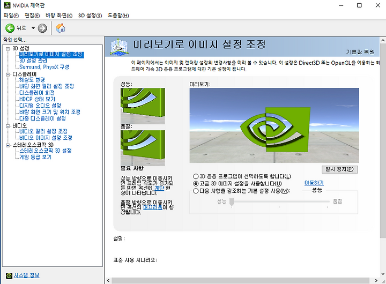Click the 성능 preview thumbnail
This screenshot has height=284, width=386.
(x=143, y=106)
